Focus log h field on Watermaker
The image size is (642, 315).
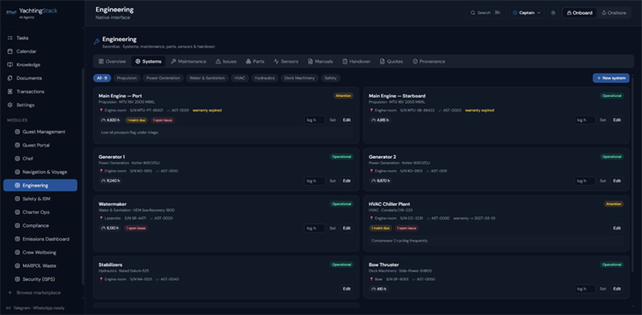[314, 229]
